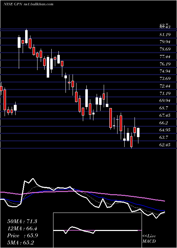This screenshot has width=177, height=248.
Task: Select the 66.2 price axis label
Action: point(164,123)
